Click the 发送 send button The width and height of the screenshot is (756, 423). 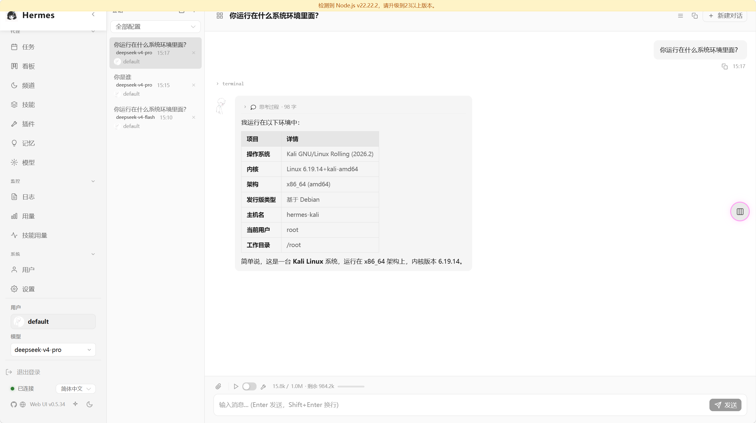pos(725,405)
